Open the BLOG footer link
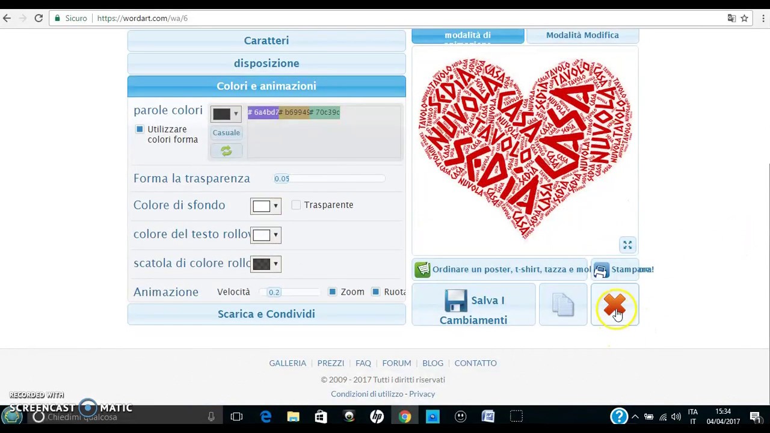 (x=433, y=363)
